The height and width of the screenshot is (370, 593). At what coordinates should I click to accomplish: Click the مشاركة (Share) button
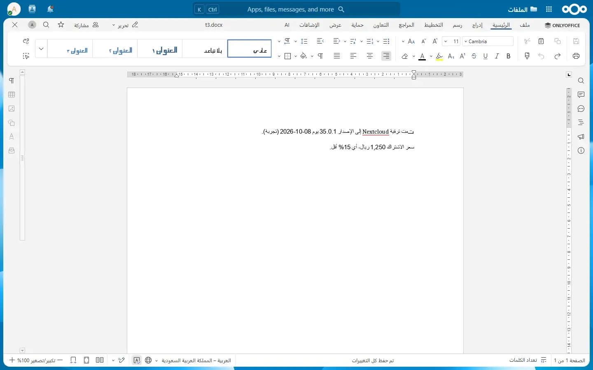click(86, 25)
